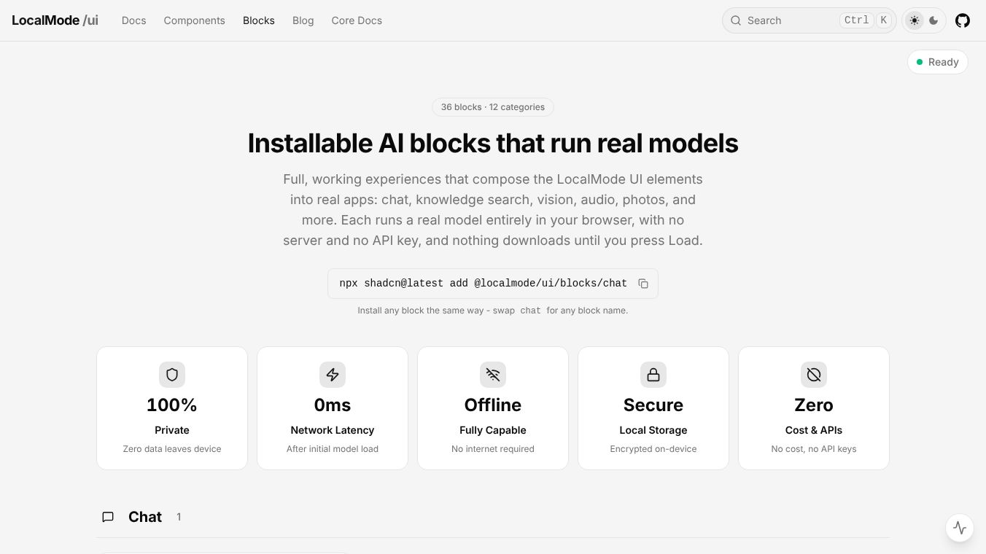Screen dimensions: 986x554
Task: Select the Chat section heading
Action: point(145,517)
